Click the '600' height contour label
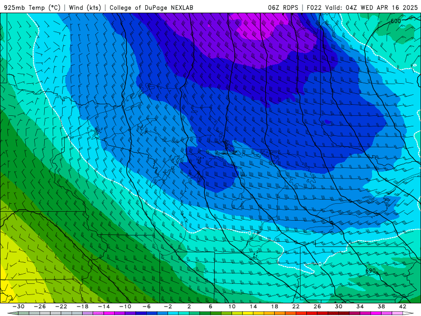This screenshot has height=316, width=421. [396, 21]
